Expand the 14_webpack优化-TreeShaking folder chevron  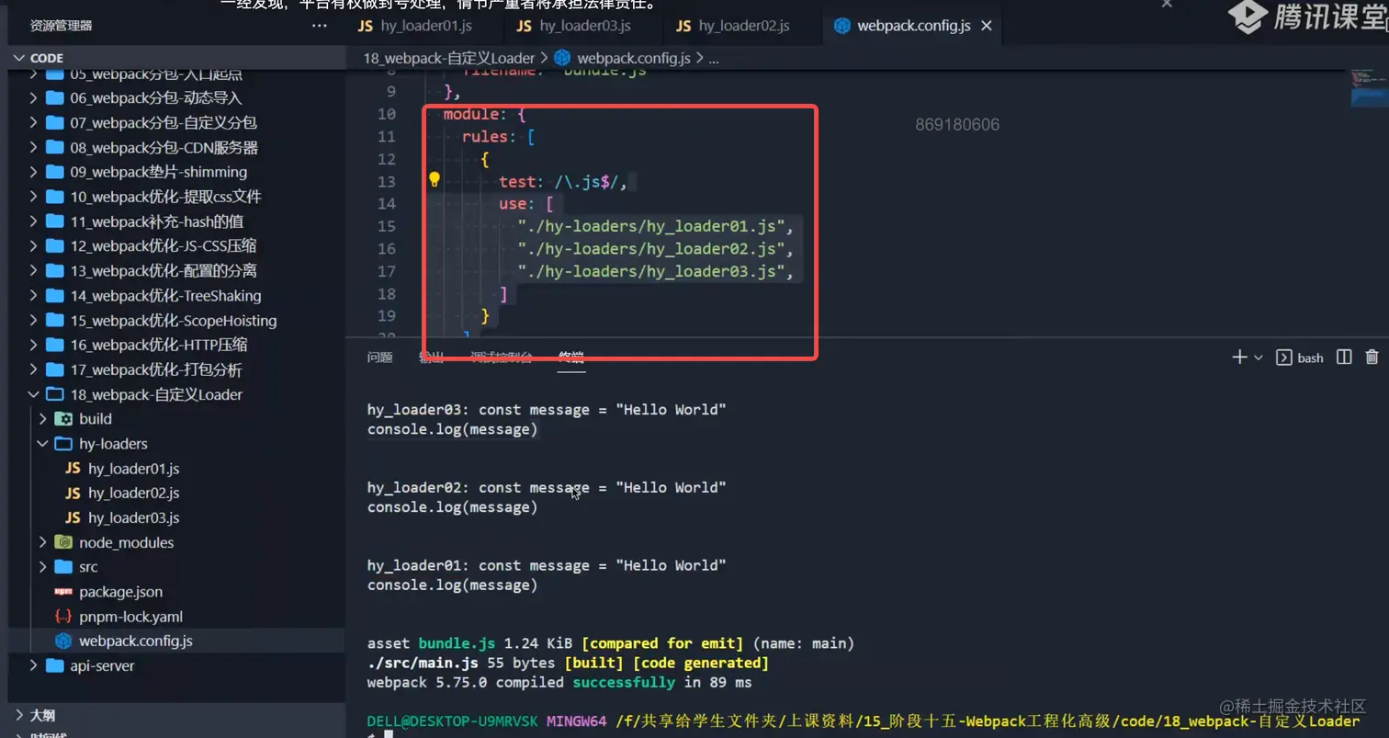click(34, 295)
